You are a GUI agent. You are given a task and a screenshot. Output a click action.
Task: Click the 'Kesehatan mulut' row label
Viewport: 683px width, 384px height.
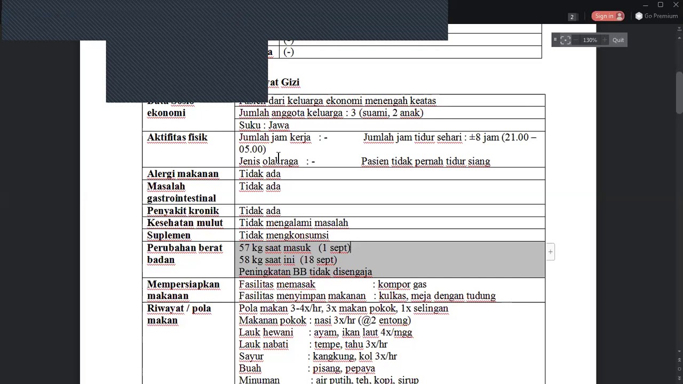[185, 223]
